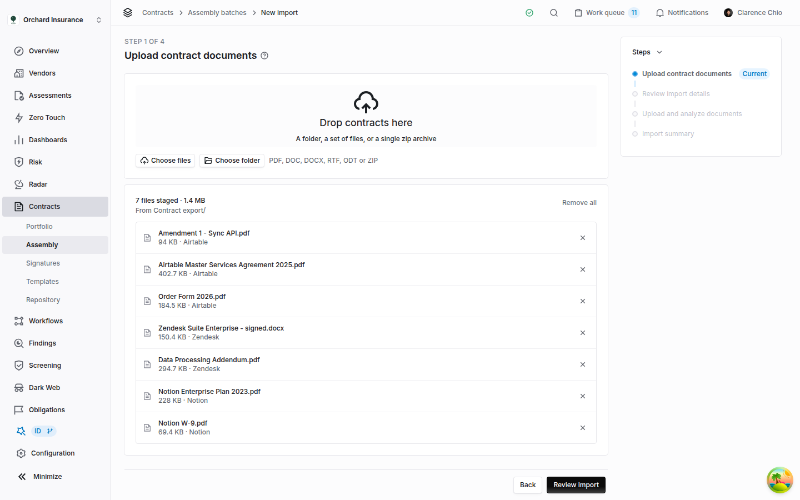Remove Airtable Master Services Agreement 2025.pdf
The image size is (800, 500).
pyautogui.click(x=583, y=269)
